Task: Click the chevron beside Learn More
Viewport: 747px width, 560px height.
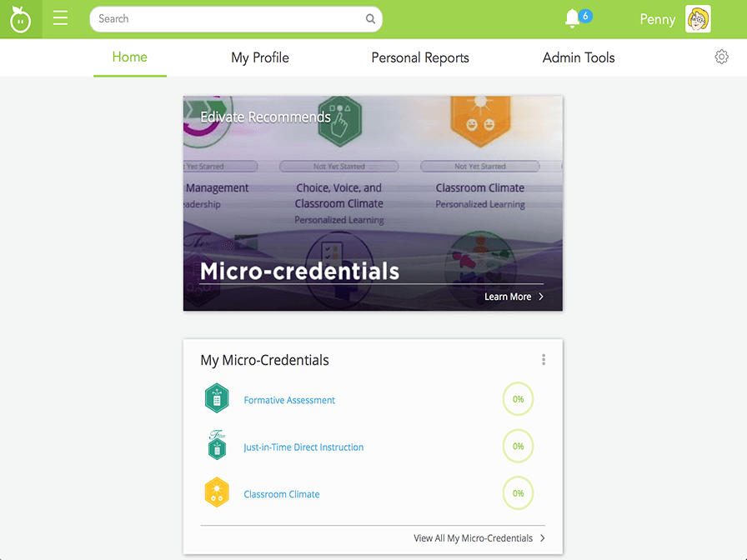Action: (x=541, y=297)
